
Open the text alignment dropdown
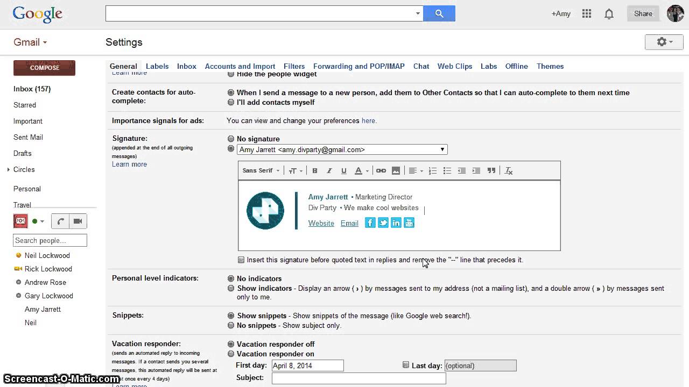click(416, 171)
